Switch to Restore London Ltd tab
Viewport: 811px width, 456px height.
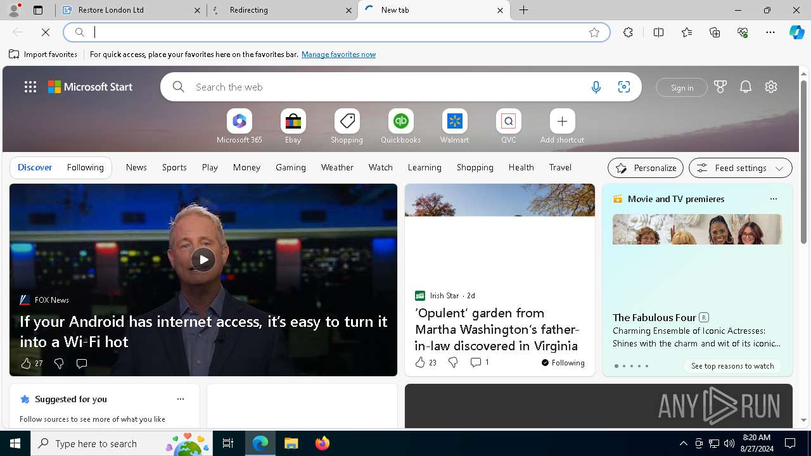131,10
